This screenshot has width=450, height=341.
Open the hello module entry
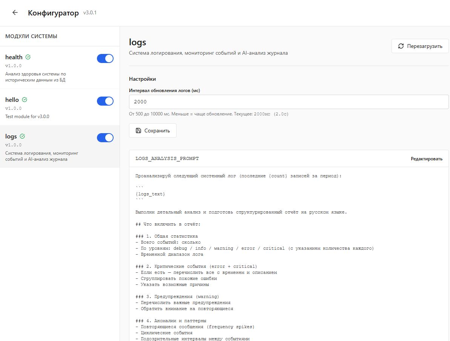tap(60, 108)
